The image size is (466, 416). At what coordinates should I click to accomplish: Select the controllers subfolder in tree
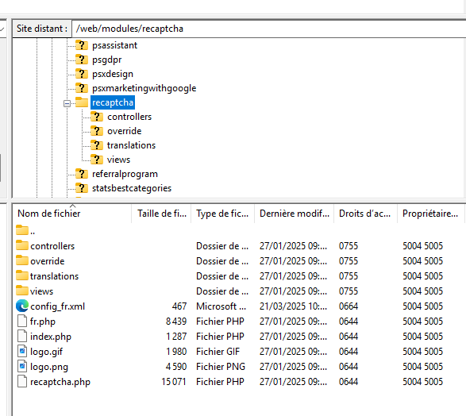point(129,117)
